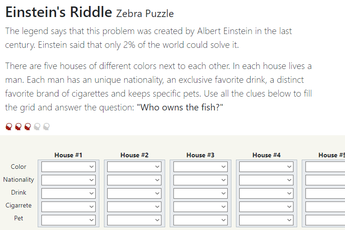Click the second red difficulty head icon
The height and width of the screenshot is (230, 345).
18,126
